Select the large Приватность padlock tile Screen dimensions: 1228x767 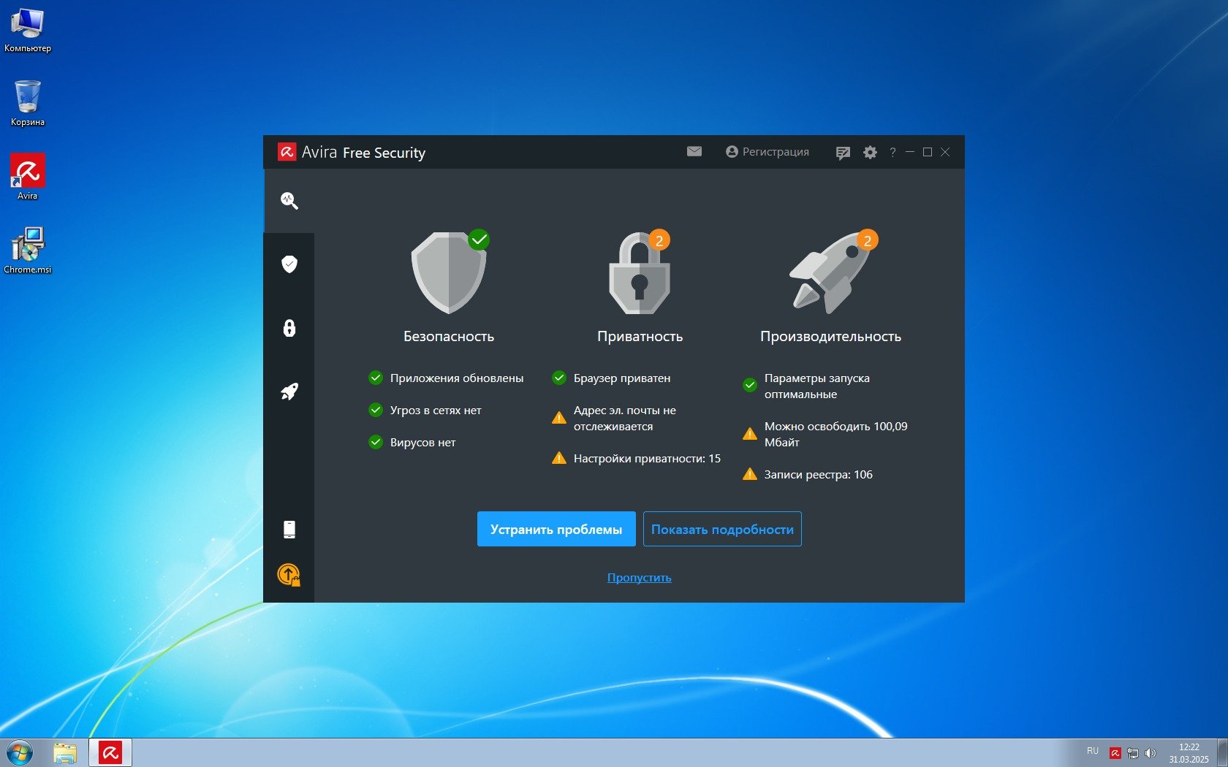tap(640, 274)
